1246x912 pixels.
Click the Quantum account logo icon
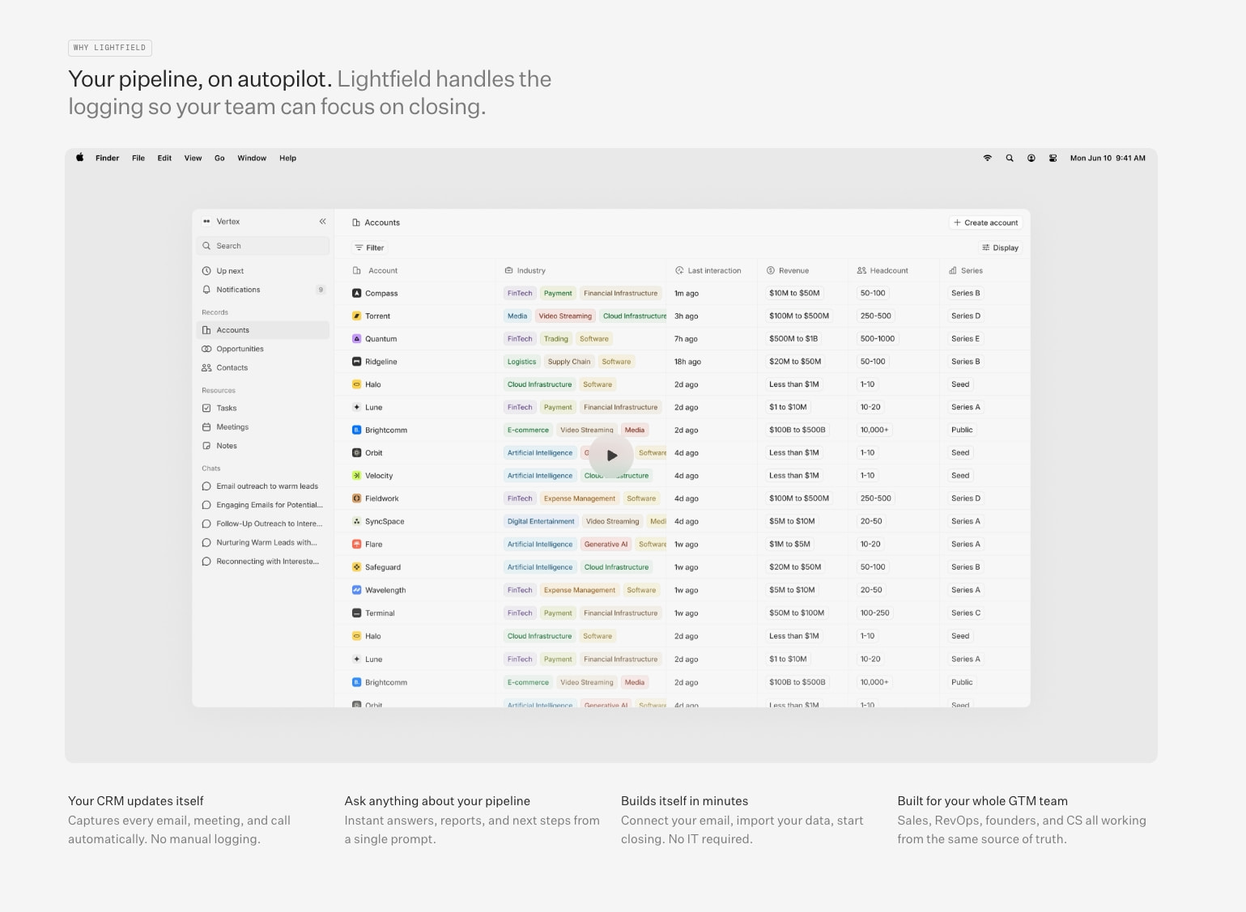[356, 338]
